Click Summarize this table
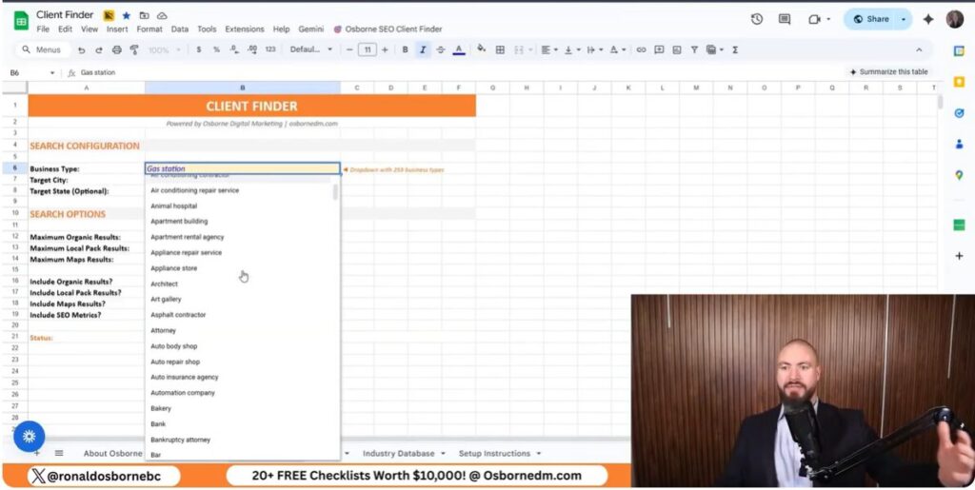Screen dimensions: 975x490 (888, 72)
